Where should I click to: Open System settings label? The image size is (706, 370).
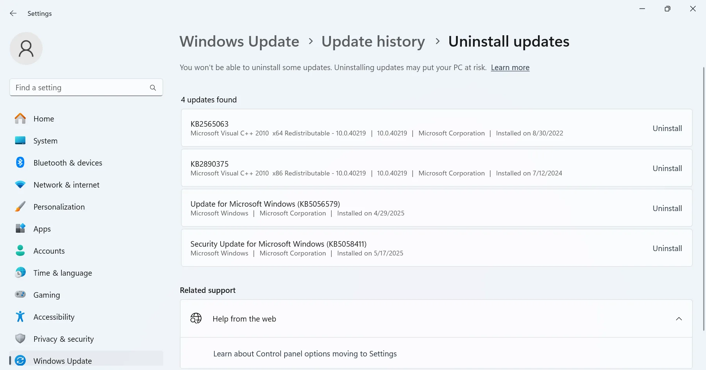click(x=45, y=141)
